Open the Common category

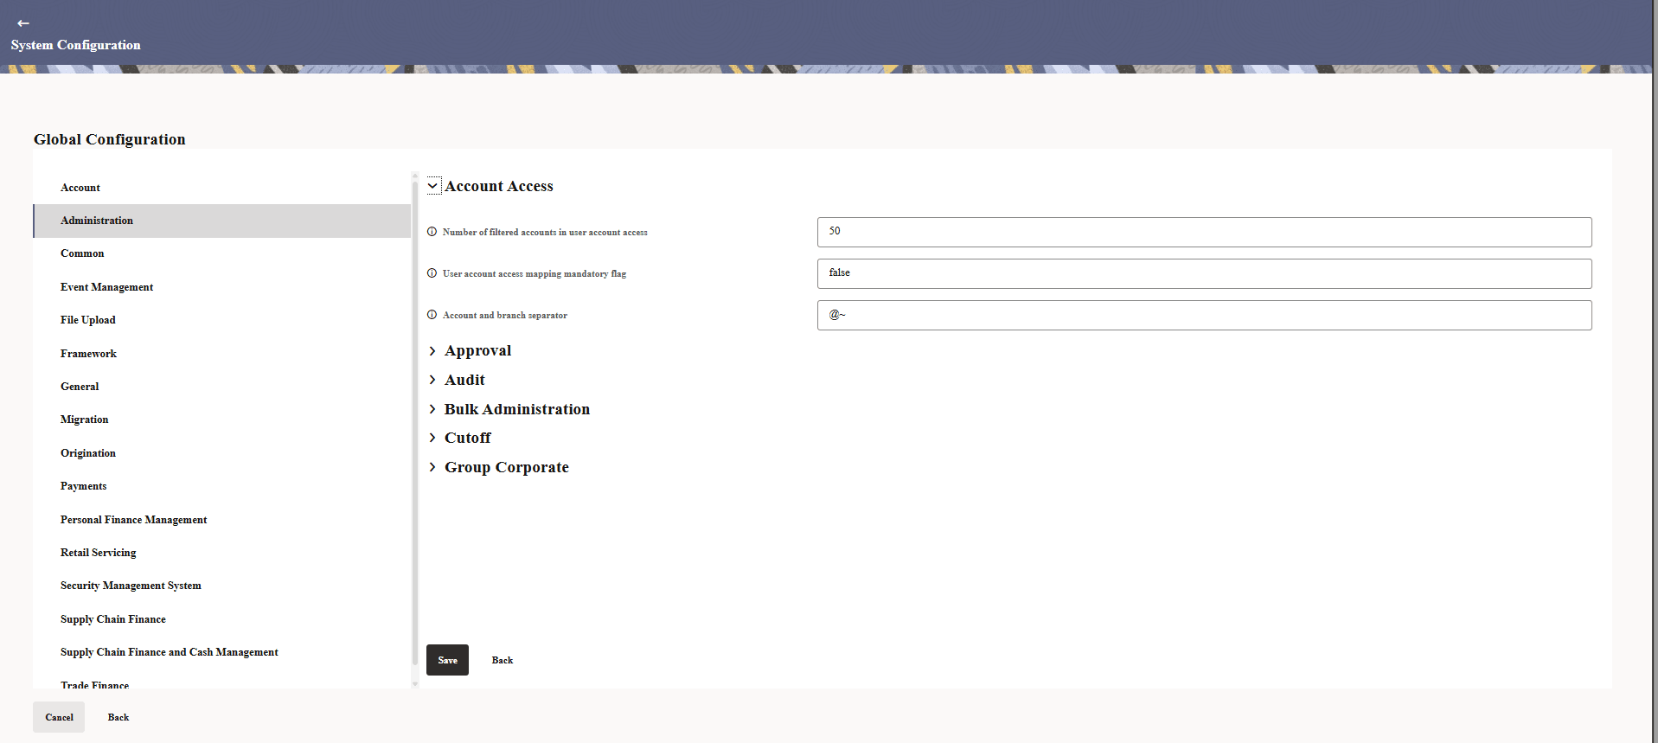[x=221, y=253]
